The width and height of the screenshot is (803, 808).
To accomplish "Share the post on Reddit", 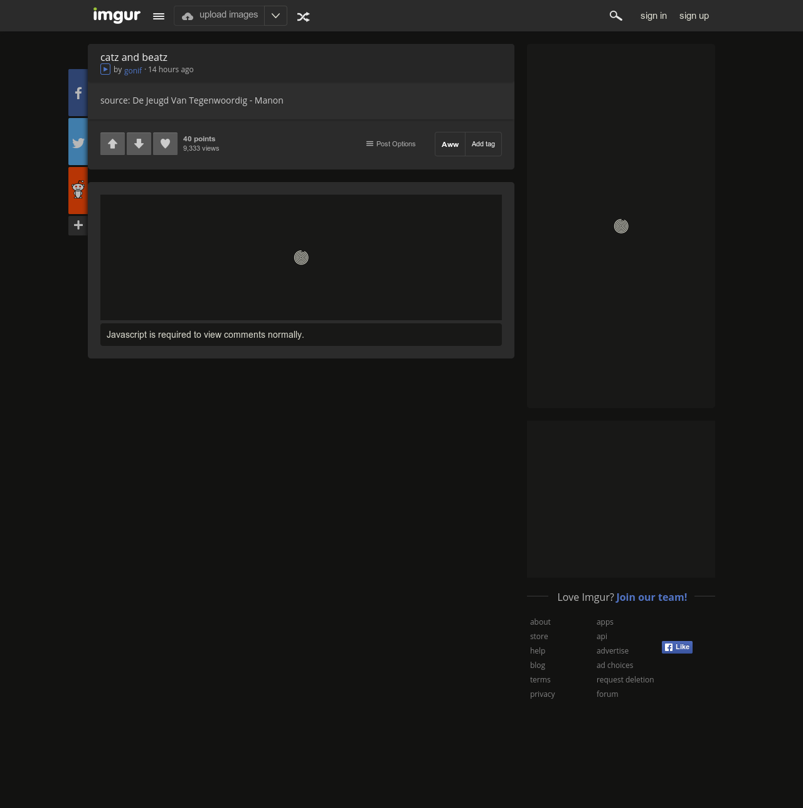I will coord(78,190).
